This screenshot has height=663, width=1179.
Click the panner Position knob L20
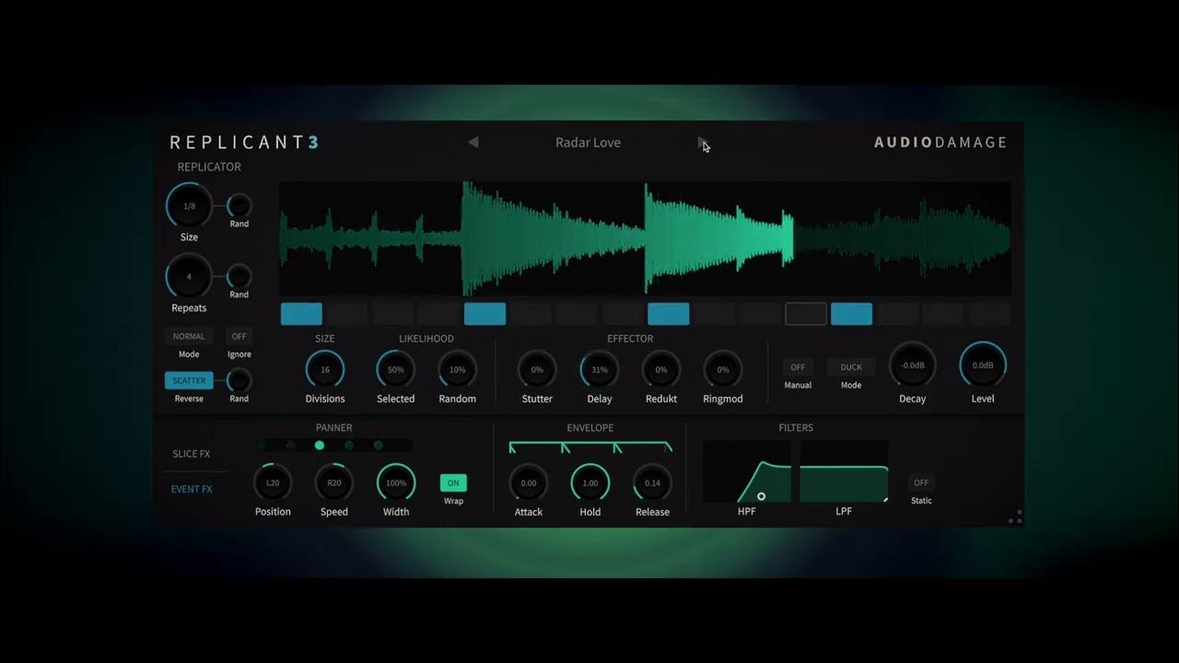pos(273,483)
